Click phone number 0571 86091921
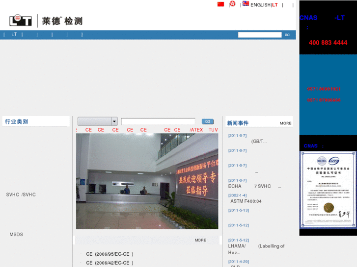Screen dimensions: 357x267 [x=324, y=89]
